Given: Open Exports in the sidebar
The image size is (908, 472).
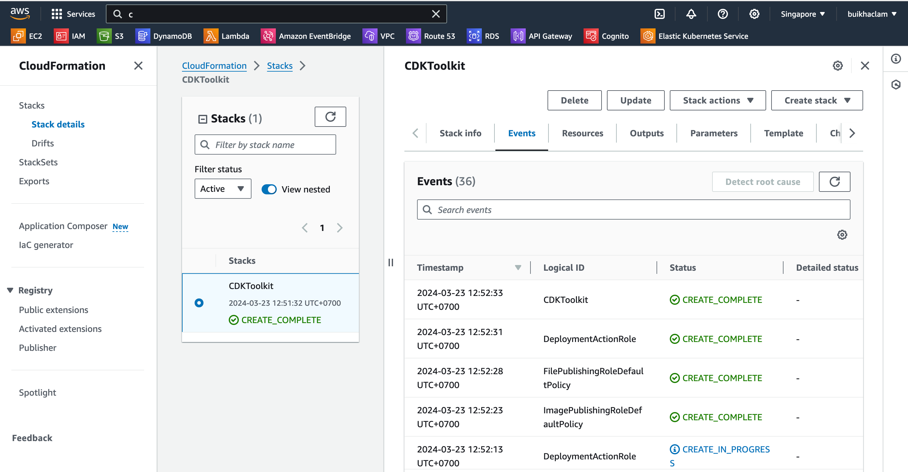Looking at the screenshot, I should (34, 181).
